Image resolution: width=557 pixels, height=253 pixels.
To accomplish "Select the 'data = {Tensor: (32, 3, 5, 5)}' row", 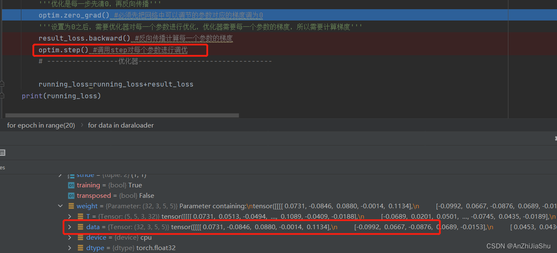I will coord(311,227).
